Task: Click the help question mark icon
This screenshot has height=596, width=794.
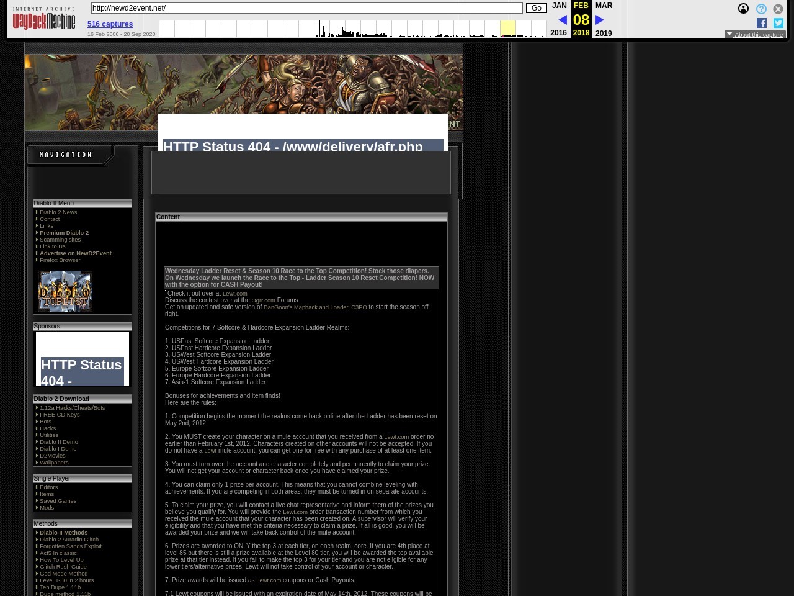Action: [x=761, y=9]
